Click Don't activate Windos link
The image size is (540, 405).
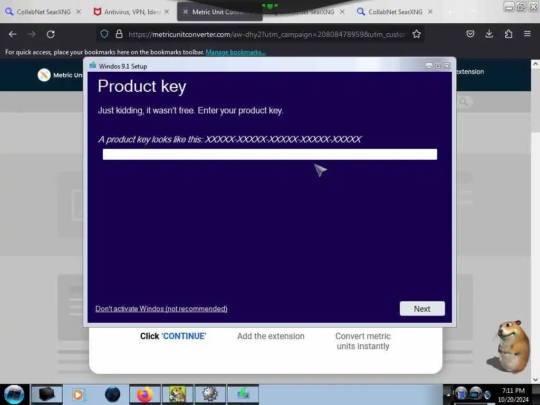click(x=161, y=308)
